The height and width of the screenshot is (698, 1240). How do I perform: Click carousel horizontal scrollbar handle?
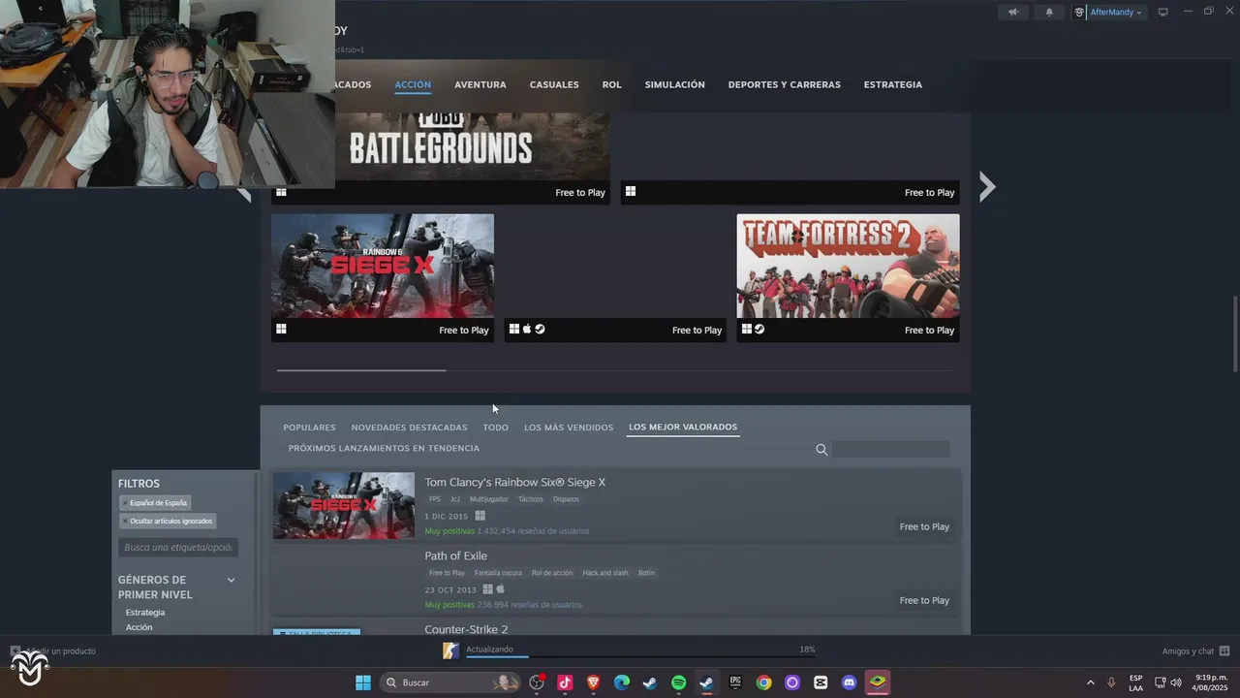click(x=361, y=369)
